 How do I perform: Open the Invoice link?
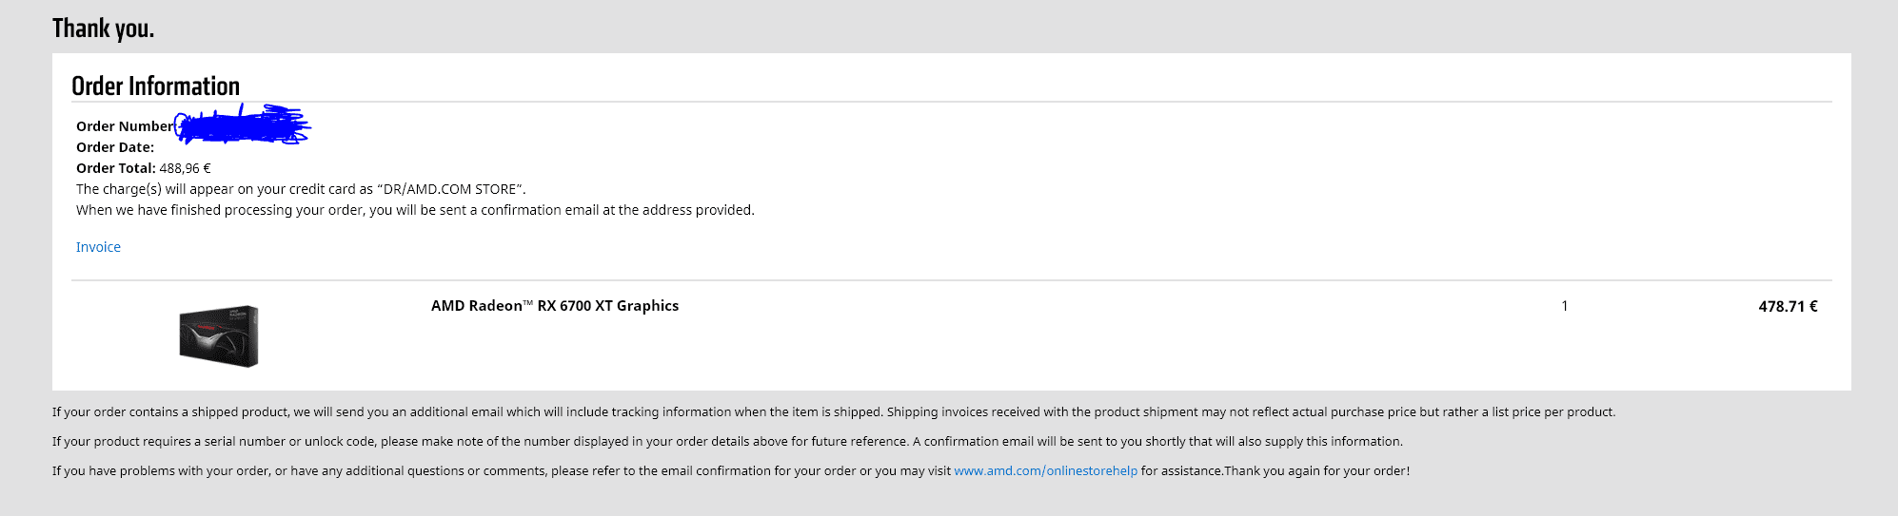[98, 247]
